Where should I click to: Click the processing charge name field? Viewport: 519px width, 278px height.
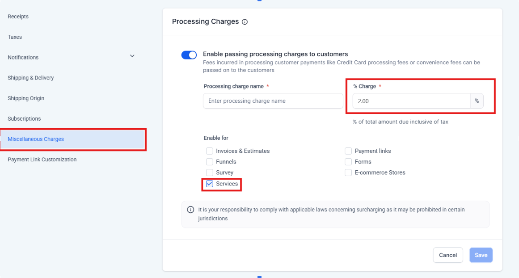273,101
